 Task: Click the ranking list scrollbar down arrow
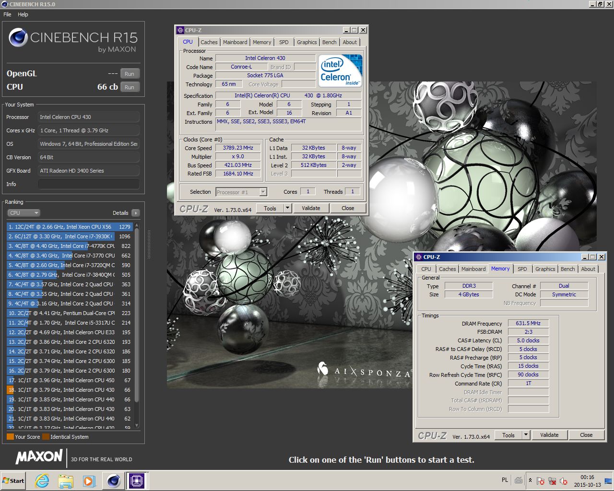(137, 425)
